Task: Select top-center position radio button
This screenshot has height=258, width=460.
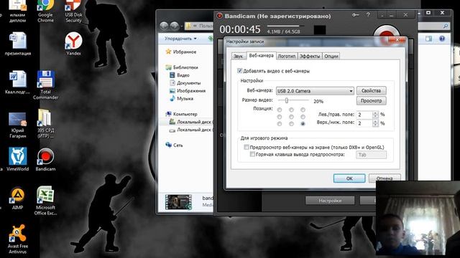Action: (291, 110)
